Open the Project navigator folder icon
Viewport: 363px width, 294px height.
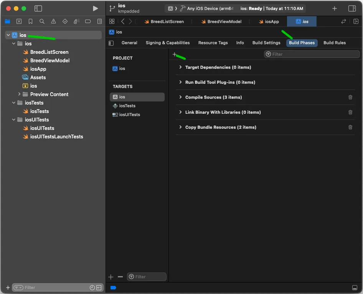click(7, 22)
